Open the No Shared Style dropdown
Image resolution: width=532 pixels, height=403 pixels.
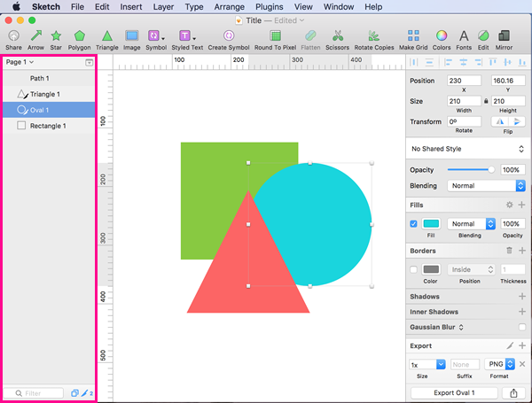click(x=467, y=149)
